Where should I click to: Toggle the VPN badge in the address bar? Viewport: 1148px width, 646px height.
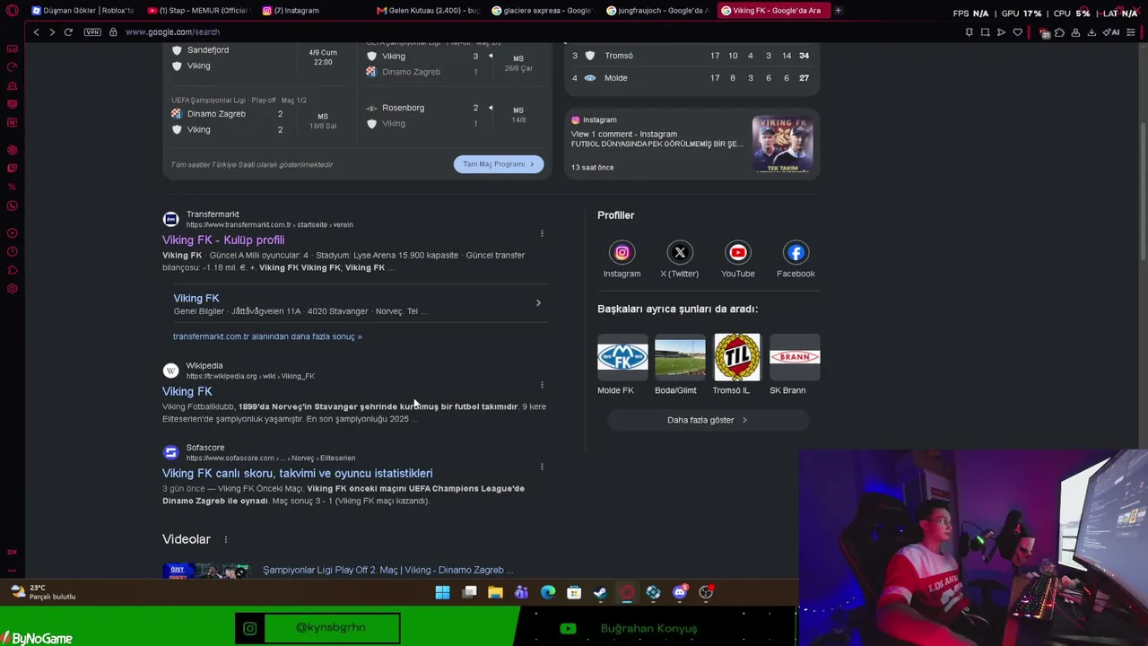92,32
